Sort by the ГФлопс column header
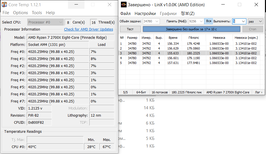 click(193, 38)
